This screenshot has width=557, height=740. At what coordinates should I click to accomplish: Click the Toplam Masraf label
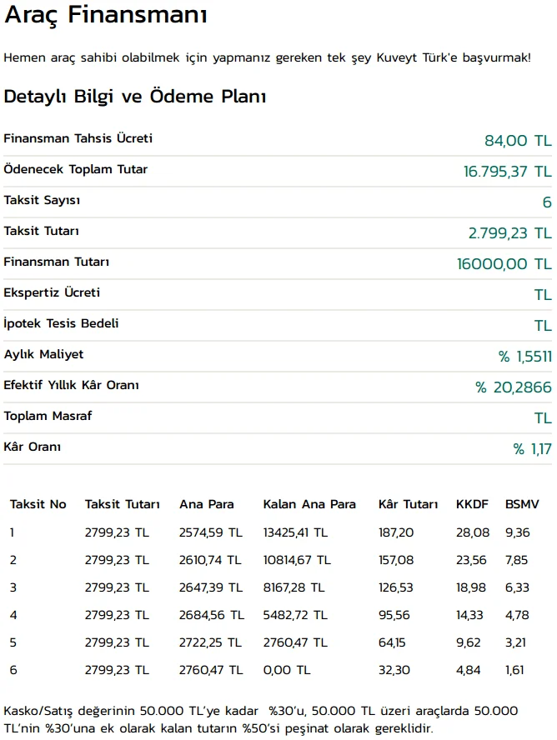[48, 416]
